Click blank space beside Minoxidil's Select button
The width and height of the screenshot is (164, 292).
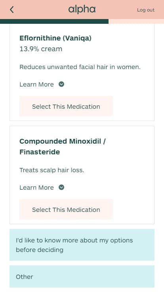133,209
